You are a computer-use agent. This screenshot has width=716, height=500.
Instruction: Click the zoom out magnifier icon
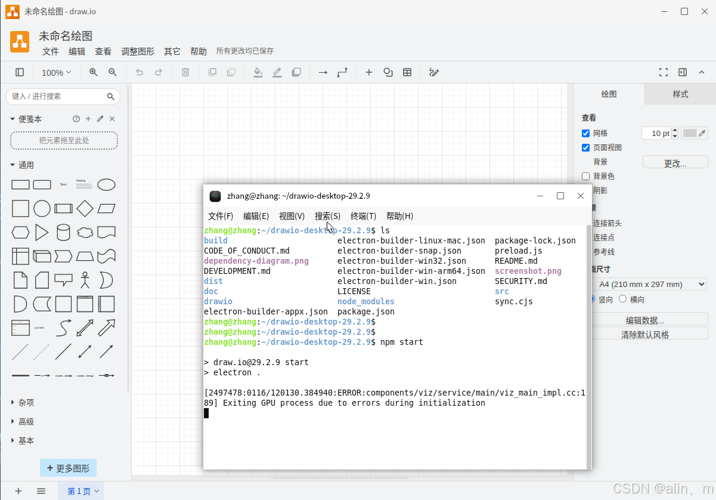pos(113,72)
